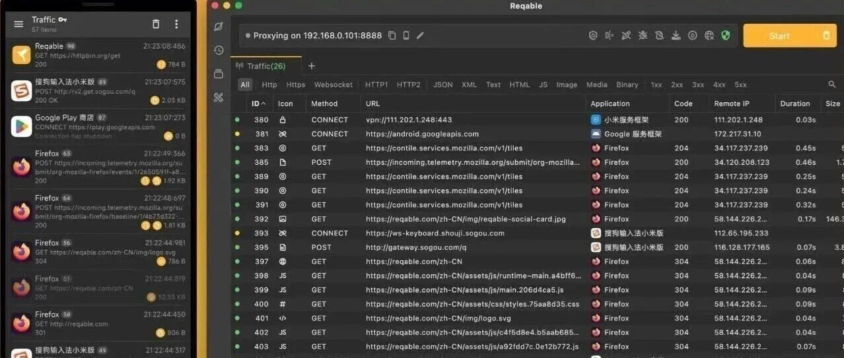Add a new tab with the plus icon
This screenshot has width=844, height=358.
[x=312, y=66]
